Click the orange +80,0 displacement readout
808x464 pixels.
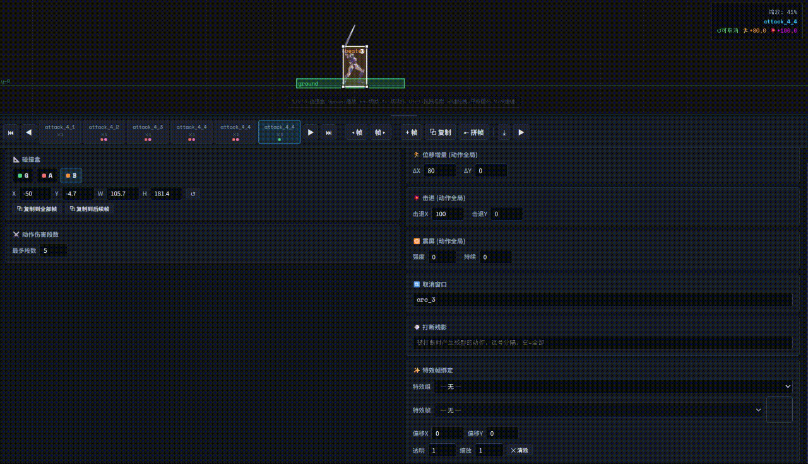(x=754, y=30)
